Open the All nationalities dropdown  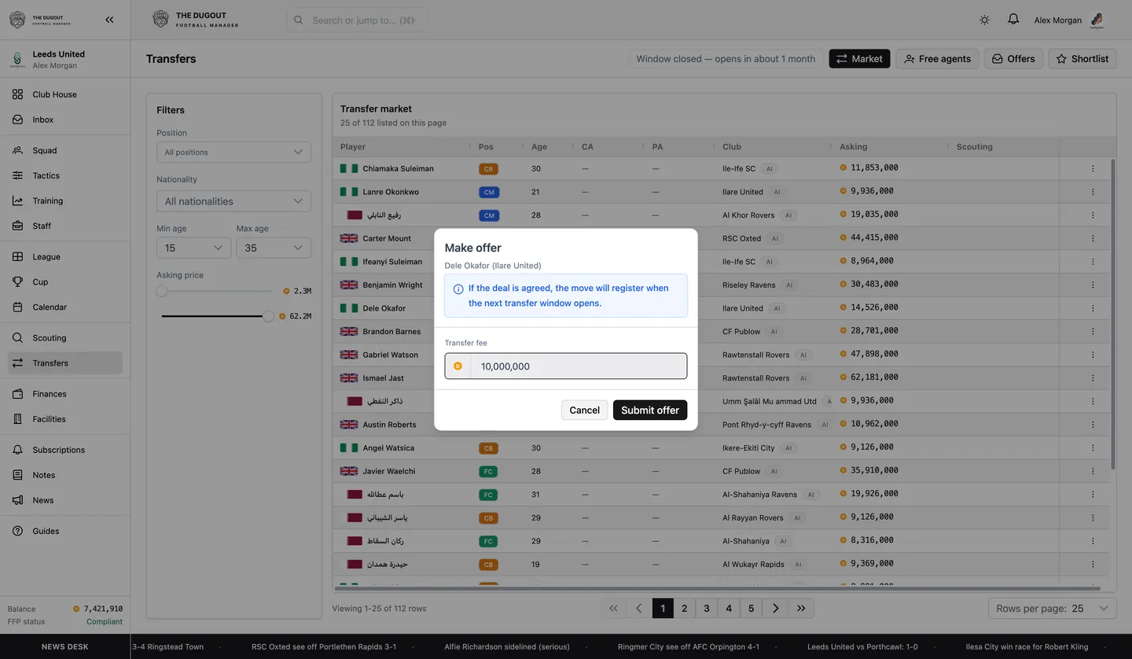click(x=233, y=201)
